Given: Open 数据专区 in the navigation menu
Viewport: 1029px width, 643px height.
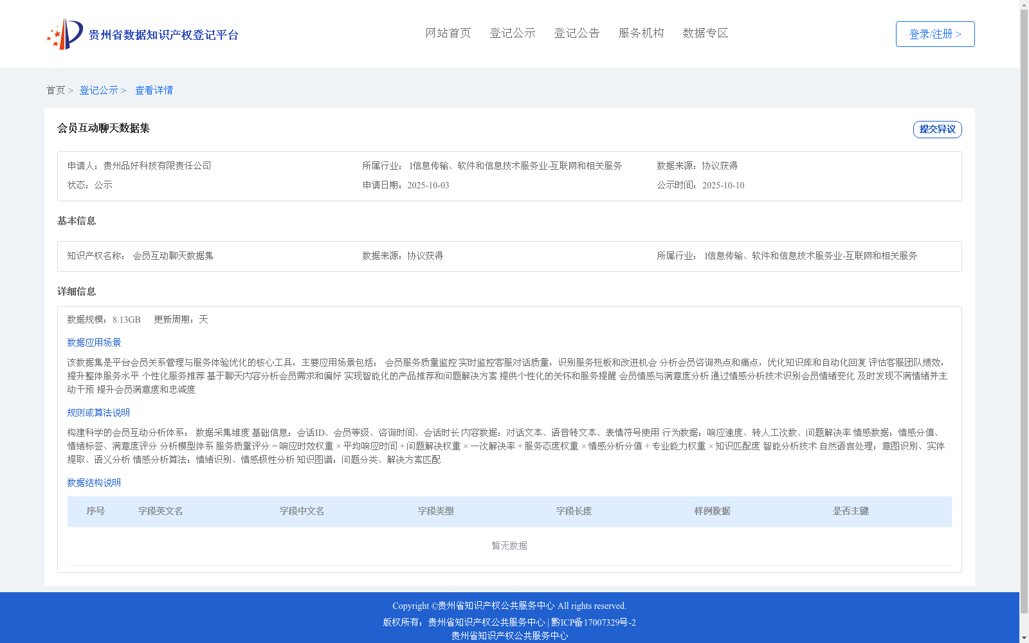Looking at the screenshot, I should [706, 33].
